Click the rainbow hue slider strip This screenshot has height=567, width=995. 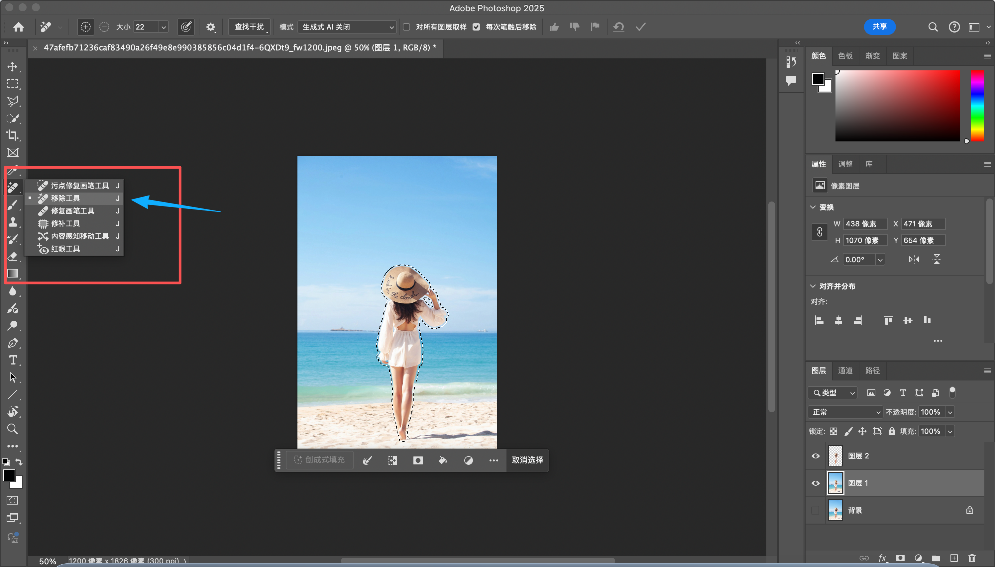(977, 106)
